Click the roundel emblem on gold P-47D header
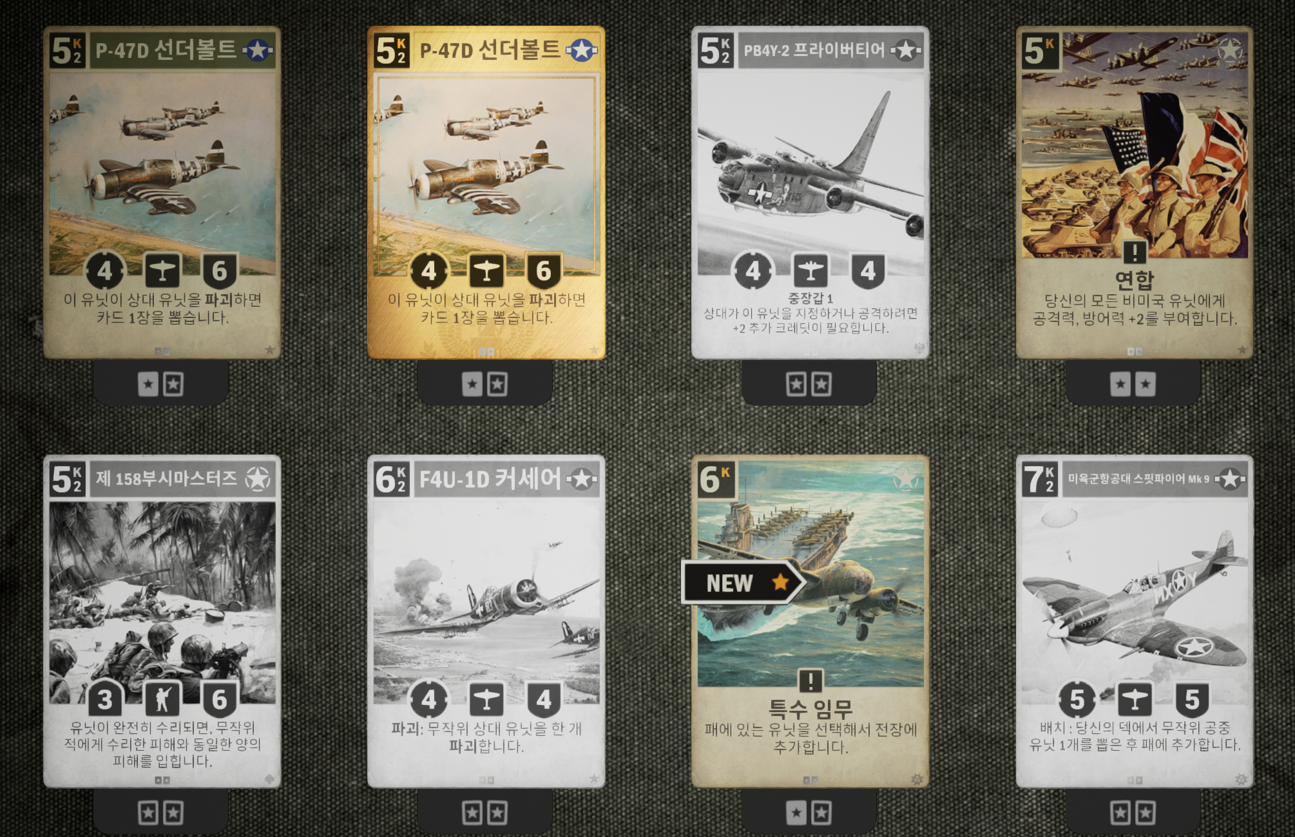This screenshot has width=1295, height=837. 582,50
